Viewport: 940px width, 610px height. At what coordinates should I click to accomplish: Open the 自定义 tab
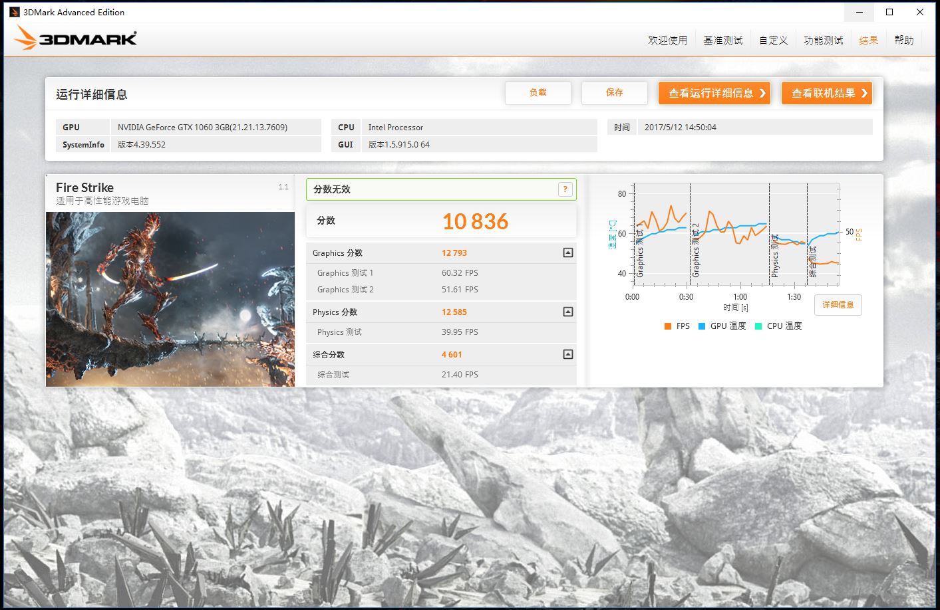click(x=772, y=40)
